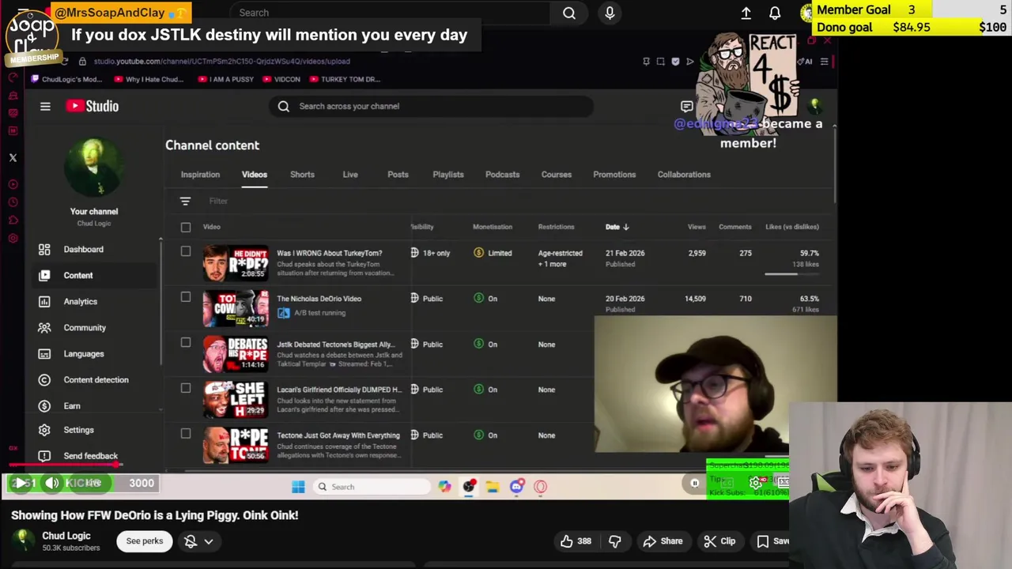Click the Clip button
1012x569 pixels.
[x=720, y=541]
